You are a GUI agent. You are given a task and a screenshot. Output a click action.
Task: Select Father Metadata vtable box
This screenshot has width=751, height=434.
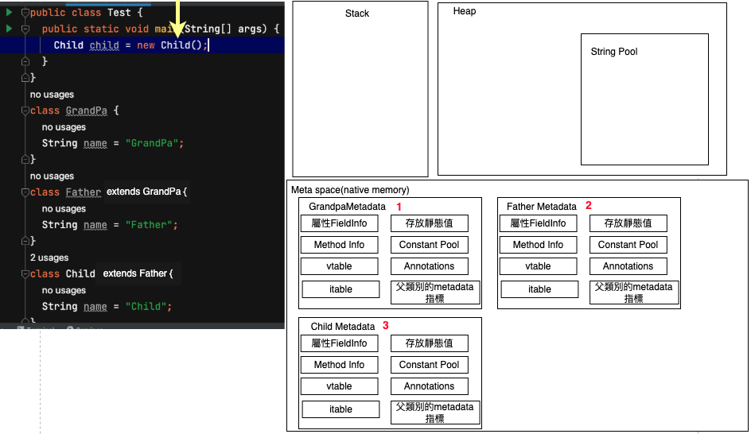(x=538, y=266)
